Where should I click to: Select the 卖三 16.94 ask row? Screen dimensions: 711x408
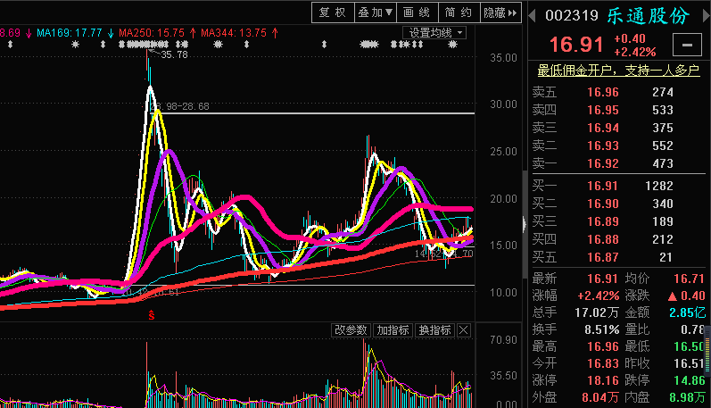(619, 128)
